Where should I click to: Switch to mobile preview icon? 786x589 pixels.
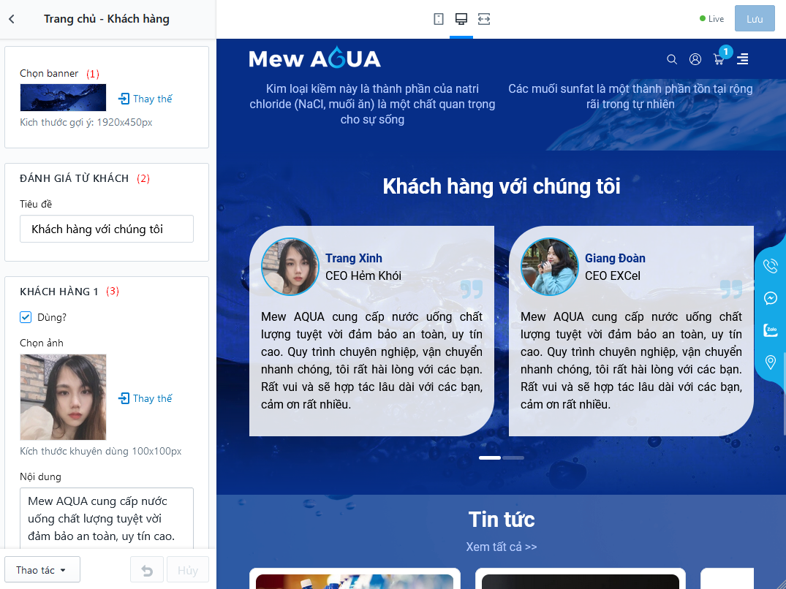tap(438, 19)
